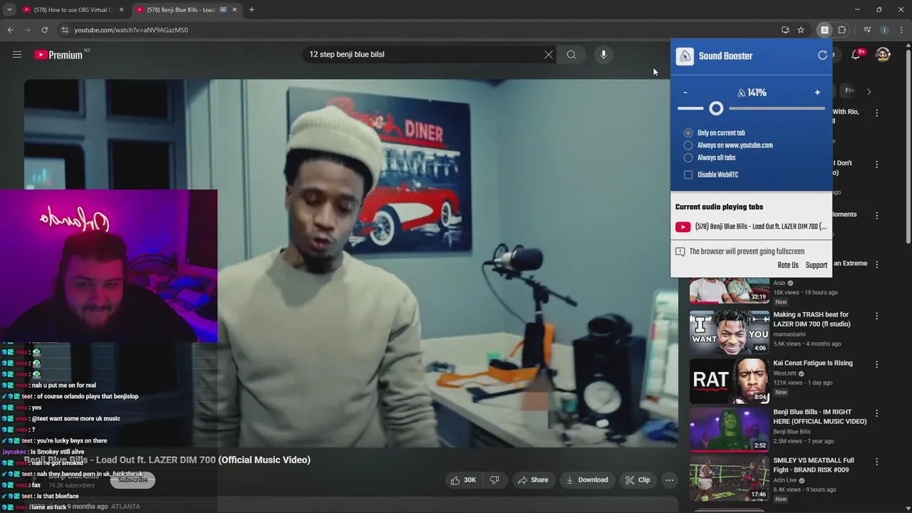Switch to How to use OBS Virtual tab

(73, 10)
